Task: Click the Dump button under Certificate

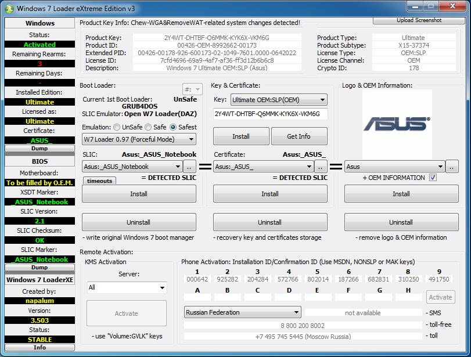Action: (x=39, y=149)
